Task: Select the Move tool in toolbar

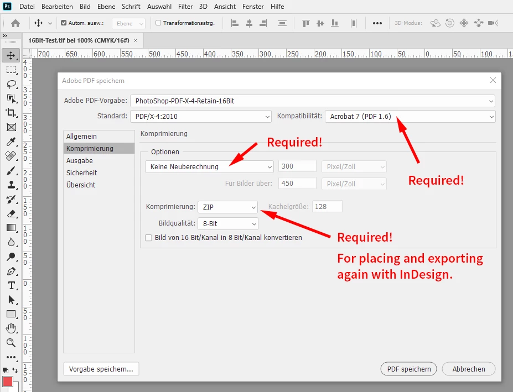Action: tap(11, 55)
